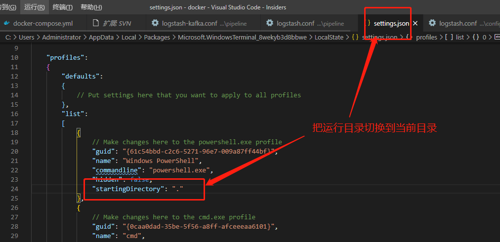Click Administrator in the breadcrumb path
Image resolution: width=500 pixels, height=242 pixels.
(62, 38)
